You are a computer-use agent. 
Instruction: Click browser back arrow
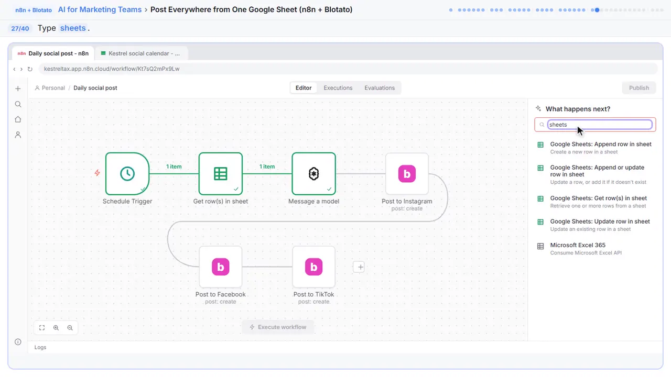(x=15, y=69)
